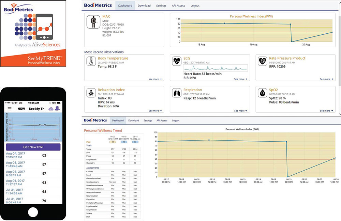Click See more in the Body Temperature card
This screenshot has width=341, height=221.
155,79
